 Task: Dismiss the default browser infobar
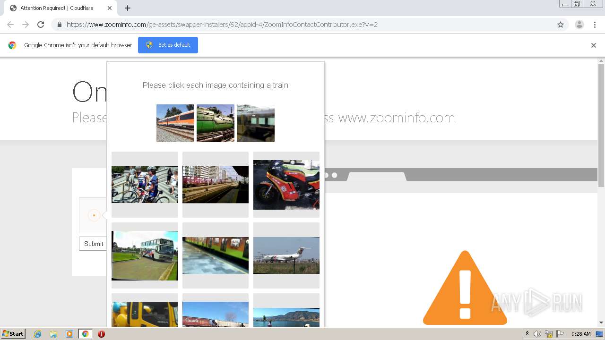tap(594, 45)
